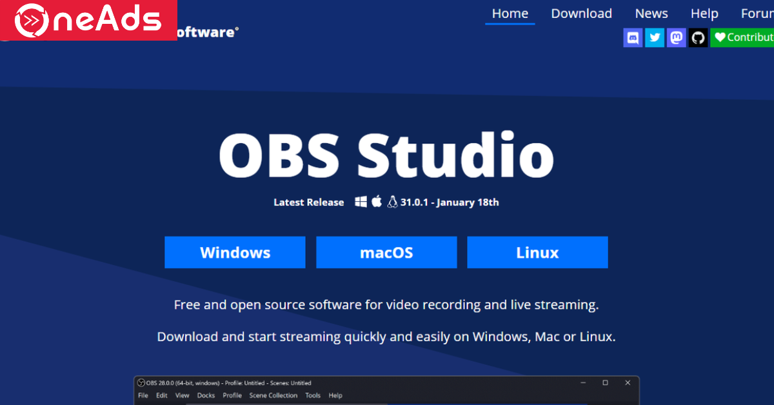Viewport: 774px width, 405px height.
Task: Click the Contribute heart button
Action: [742, 37]
